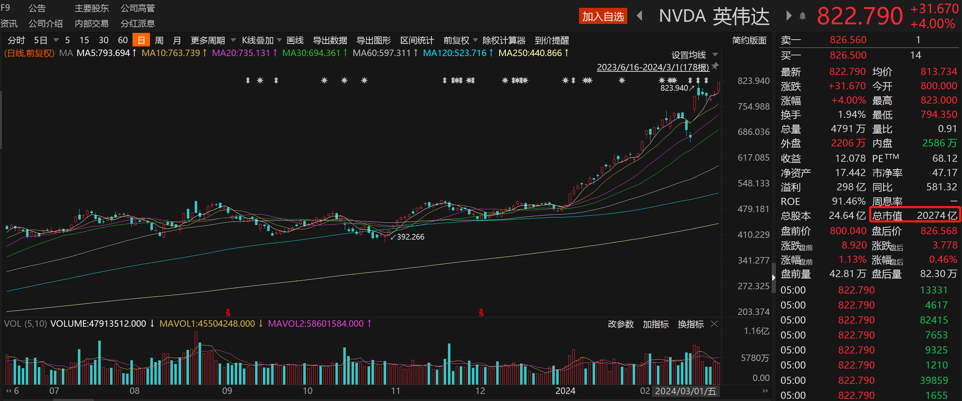This screenshot has width=962, height=401.
Task: Open 除权计算器 calculator
Action: [x=504, y=40]
